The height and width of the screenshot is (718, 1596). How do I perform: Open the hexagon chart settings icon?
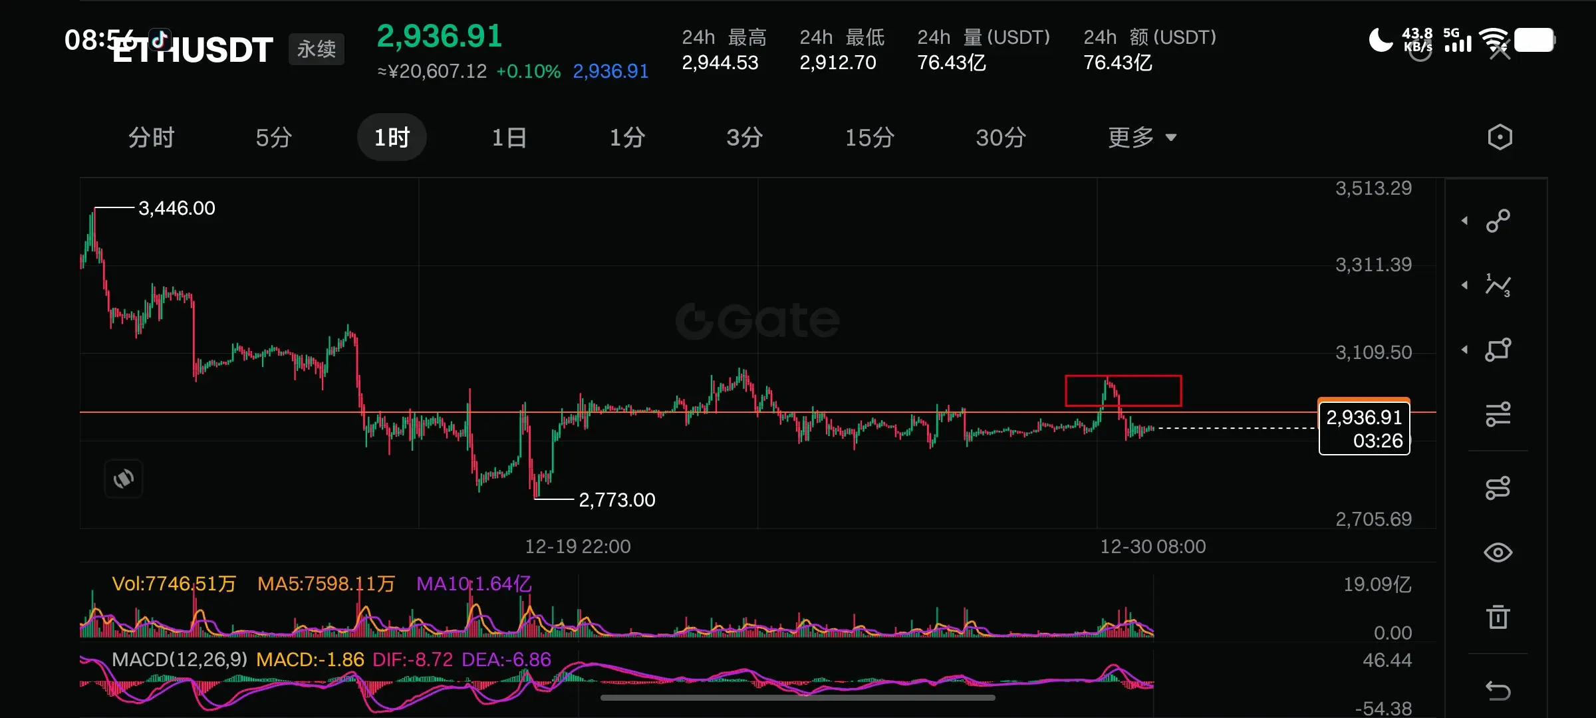click(x=1500, y=138)
